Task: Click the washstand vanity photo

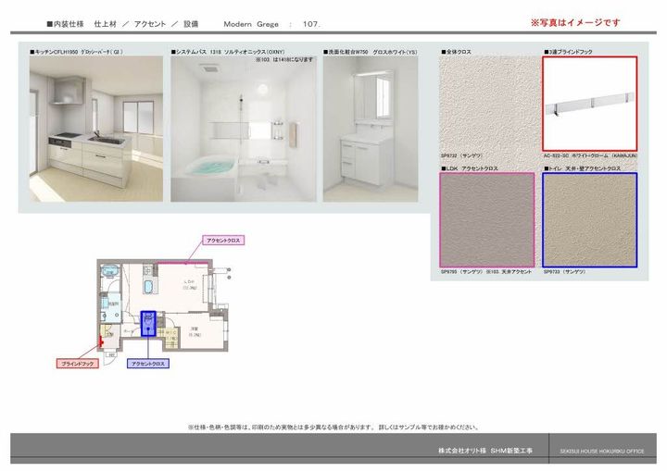Action: pyautogui.click(x=370, y=129)
